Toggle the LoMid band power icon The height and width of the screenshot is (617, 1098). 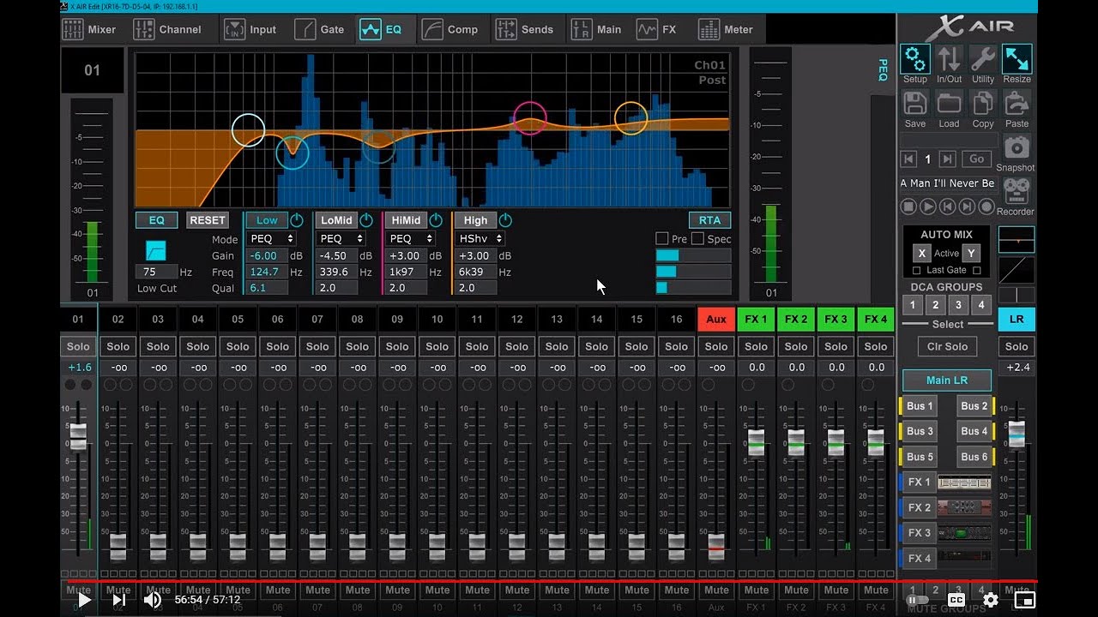[366, 220]
